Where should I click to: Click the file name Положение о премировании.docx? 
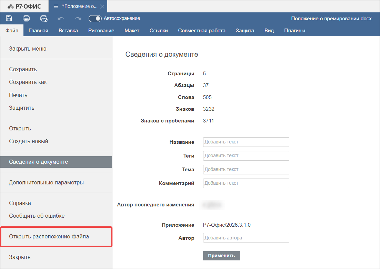[331, 19]
